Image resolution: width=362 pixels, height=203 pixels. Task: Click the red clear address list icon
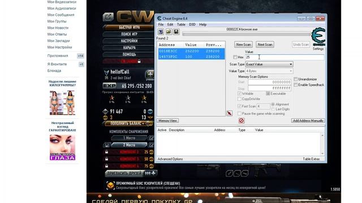(x=242, y=121)
